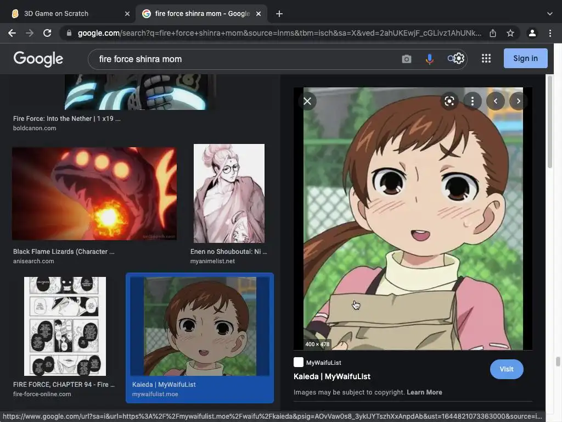Click the Sign in button
562x422 pixels.
tap(525, 58)
